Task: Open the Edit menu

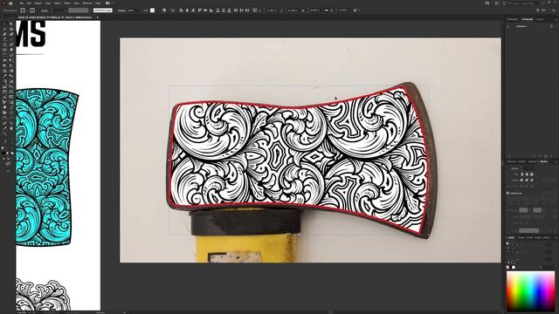Action: [x=29, y=3]
